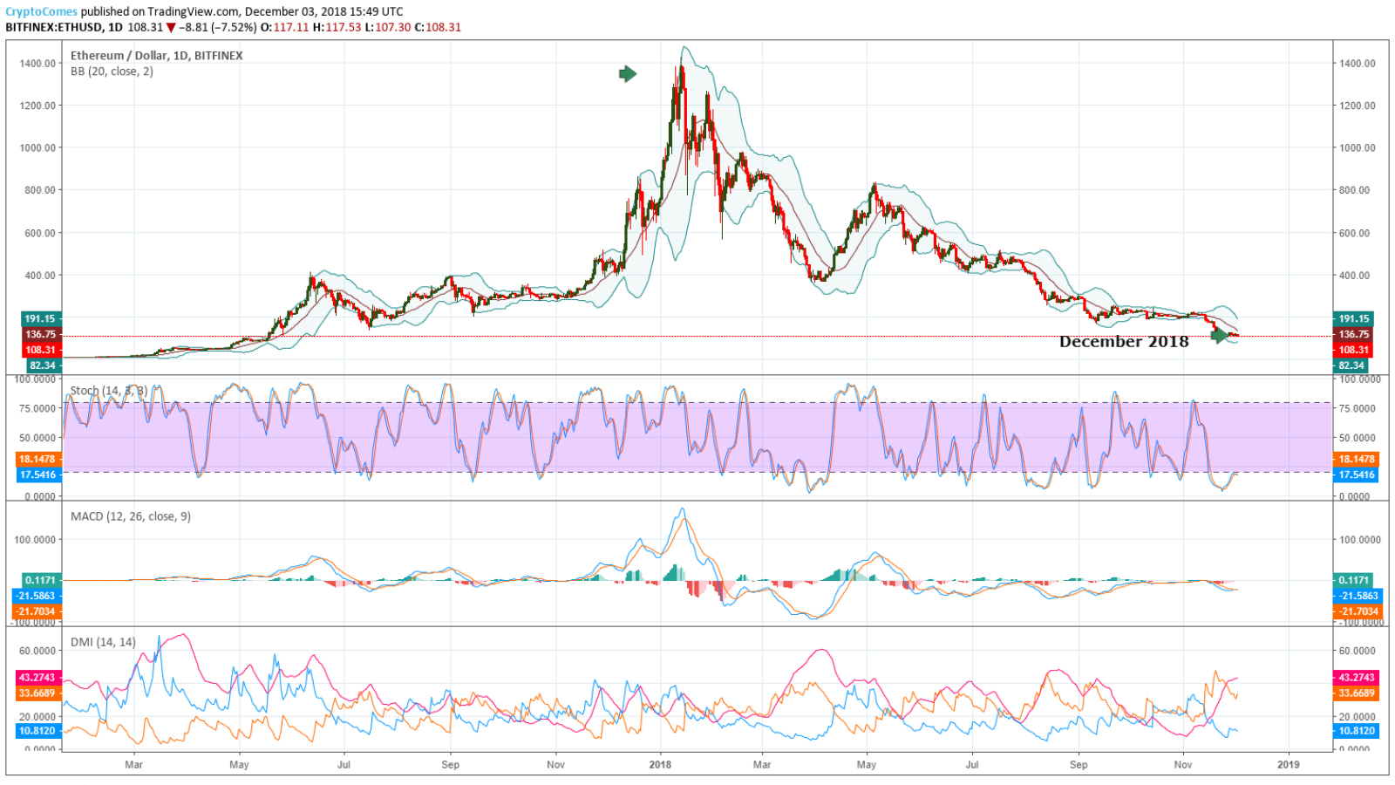The height and width of the screenshot is (785, 1395).
Task: Click the red 108.31 label on right axis
Action: [x=1353, y=350]
